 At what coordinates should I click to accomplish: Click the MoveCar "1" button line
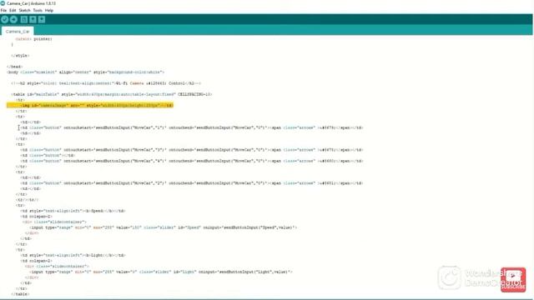pos(192,127)
